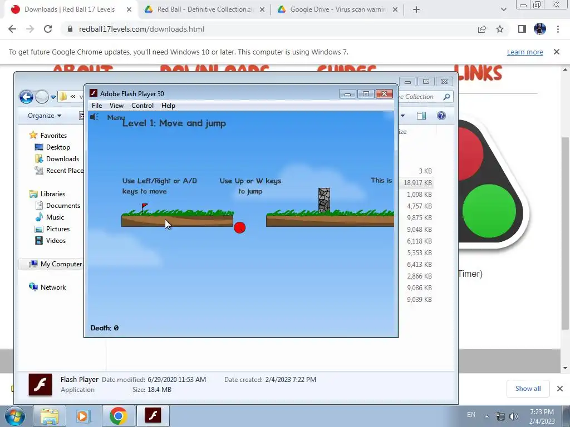Reload the Chrome page
This screenshot has width=570, height=427.
point(48,29)
